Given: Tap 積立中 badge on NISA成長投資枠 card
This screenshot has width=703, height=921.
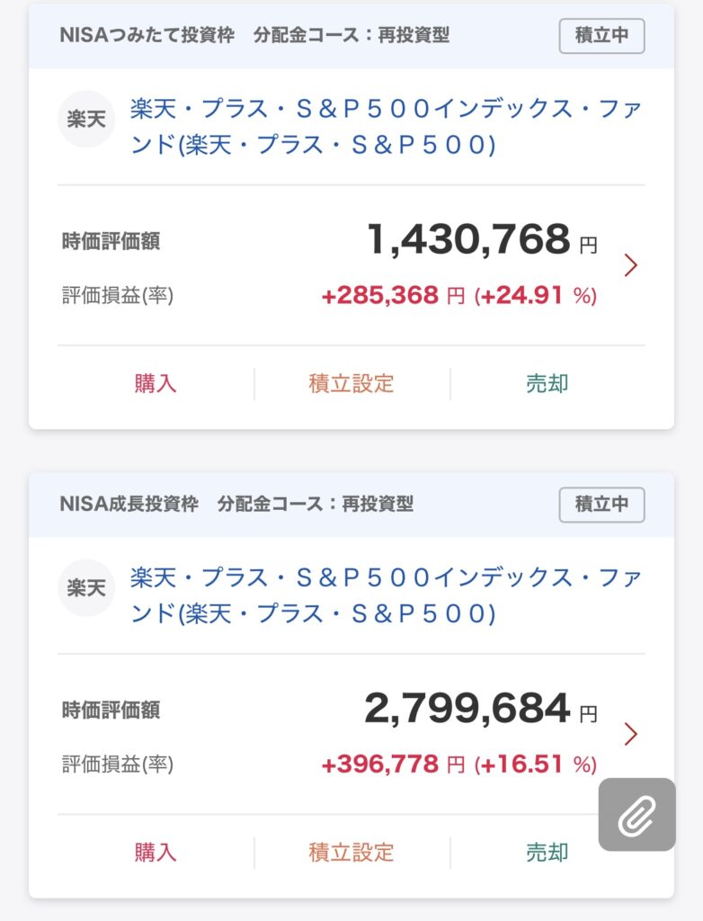Looking at the screenshot, I should (601, 505).
